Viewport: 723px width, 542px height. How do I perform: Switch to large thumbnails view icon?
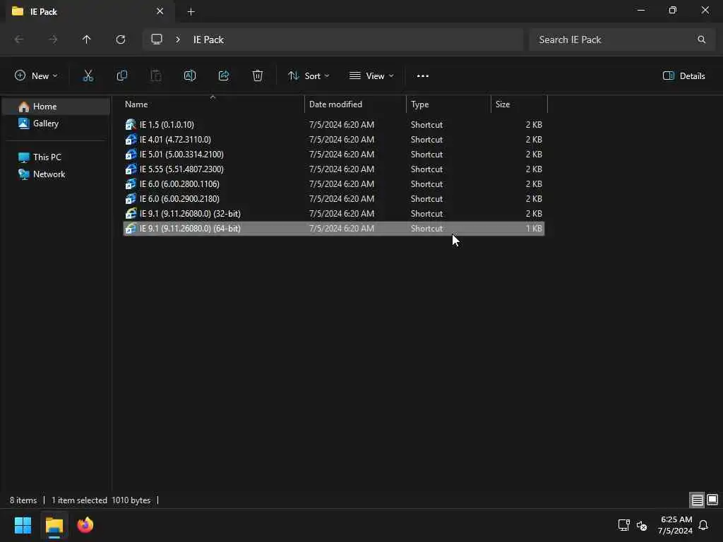point(712,500)
